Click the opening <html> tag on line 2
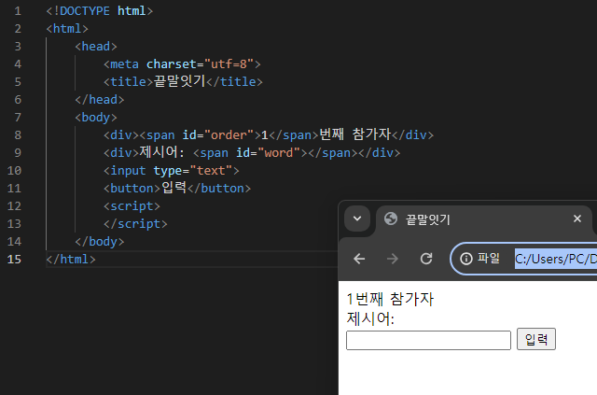This screenshot has width=597, height=395. [x=67, y=29]
